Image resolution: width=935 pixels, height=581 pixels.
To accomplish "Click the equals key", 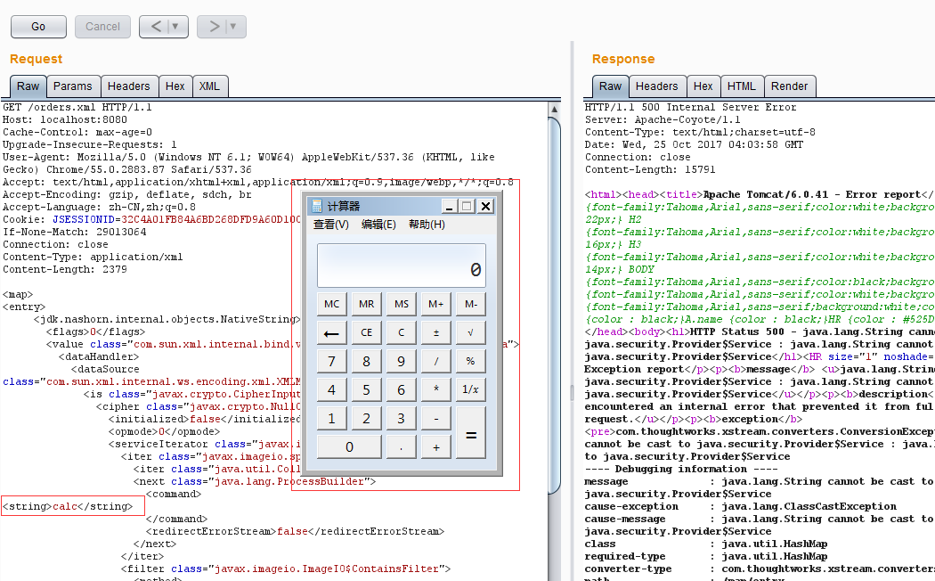I will 471,433.
